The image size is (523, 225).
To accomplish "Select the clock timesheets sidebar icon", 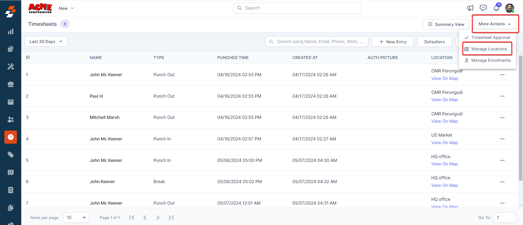I will coord(11,137).
